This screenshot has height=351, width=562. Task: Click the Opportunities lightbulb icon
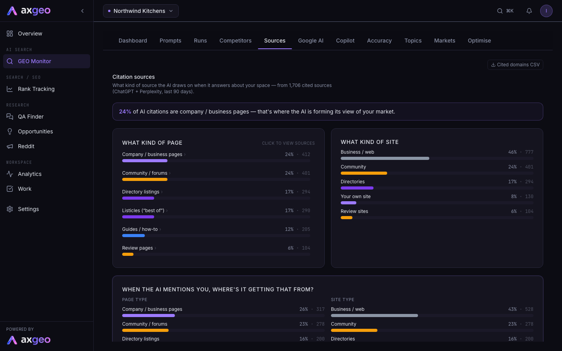point(10,131)
